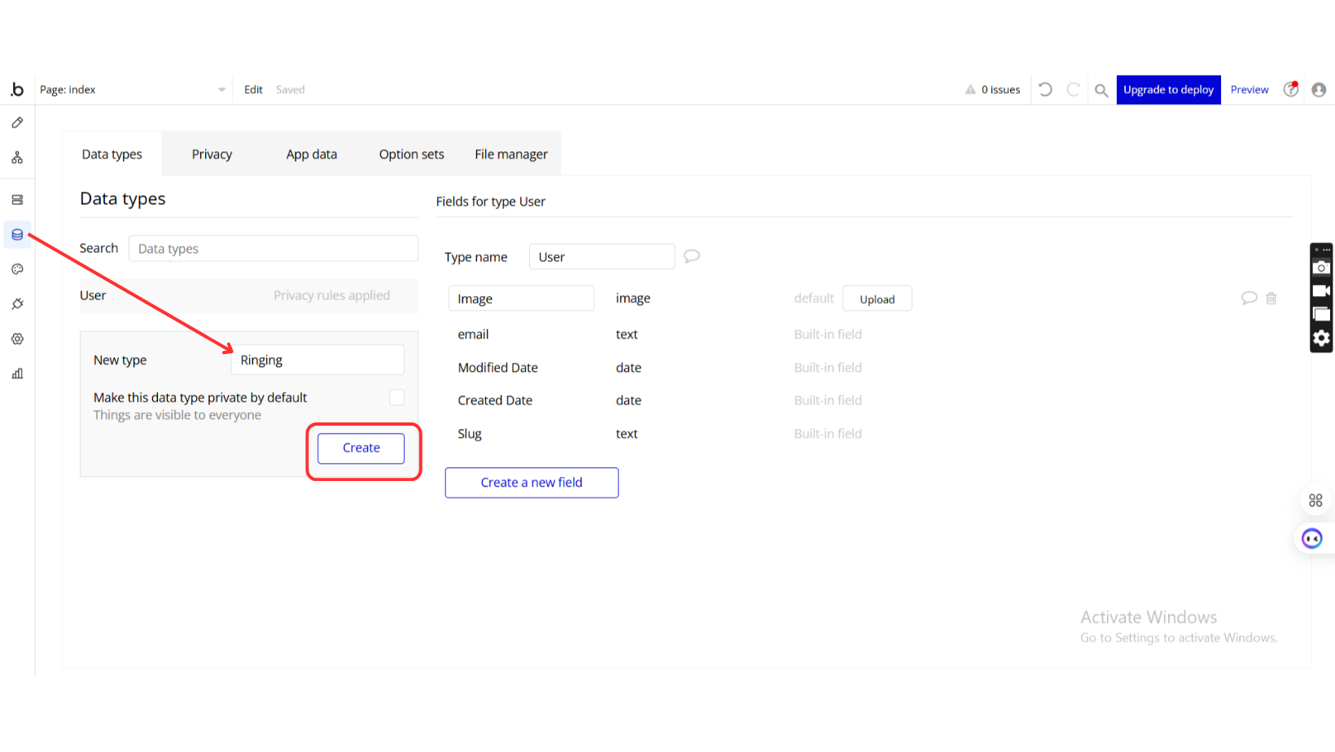Click the Create button for new type
1335x752 pixels.
tap(361, 448)
